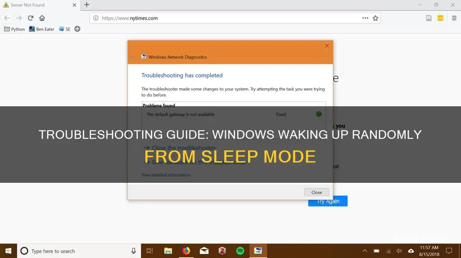
Task: Open View detailed information link
Action: point(166,175)
